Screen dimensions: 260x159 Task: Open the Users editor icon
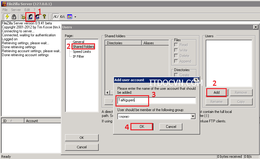click(x=30, y=16)
